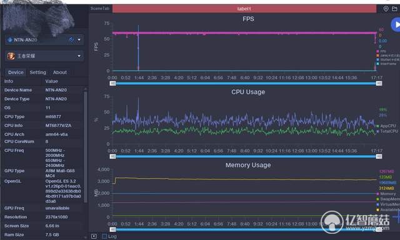Screen dimensions: 400x240
Task: Select the GPU Freq unavailable row
Action: (43, 208)
